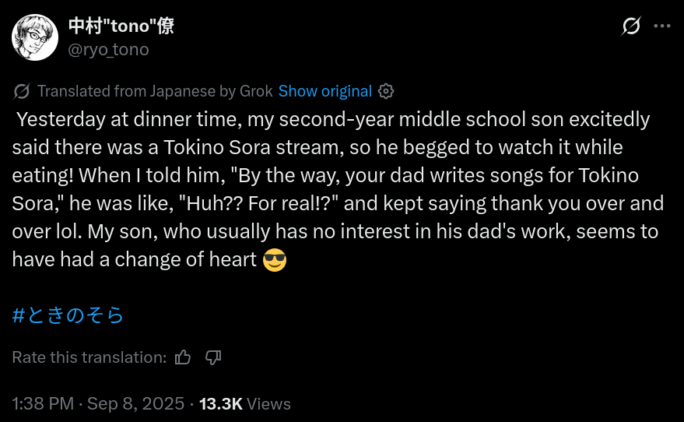The width and height of the screenshot is (684, 422).
Task: View the 13.3K Views analytics
Action: point(244,404)
